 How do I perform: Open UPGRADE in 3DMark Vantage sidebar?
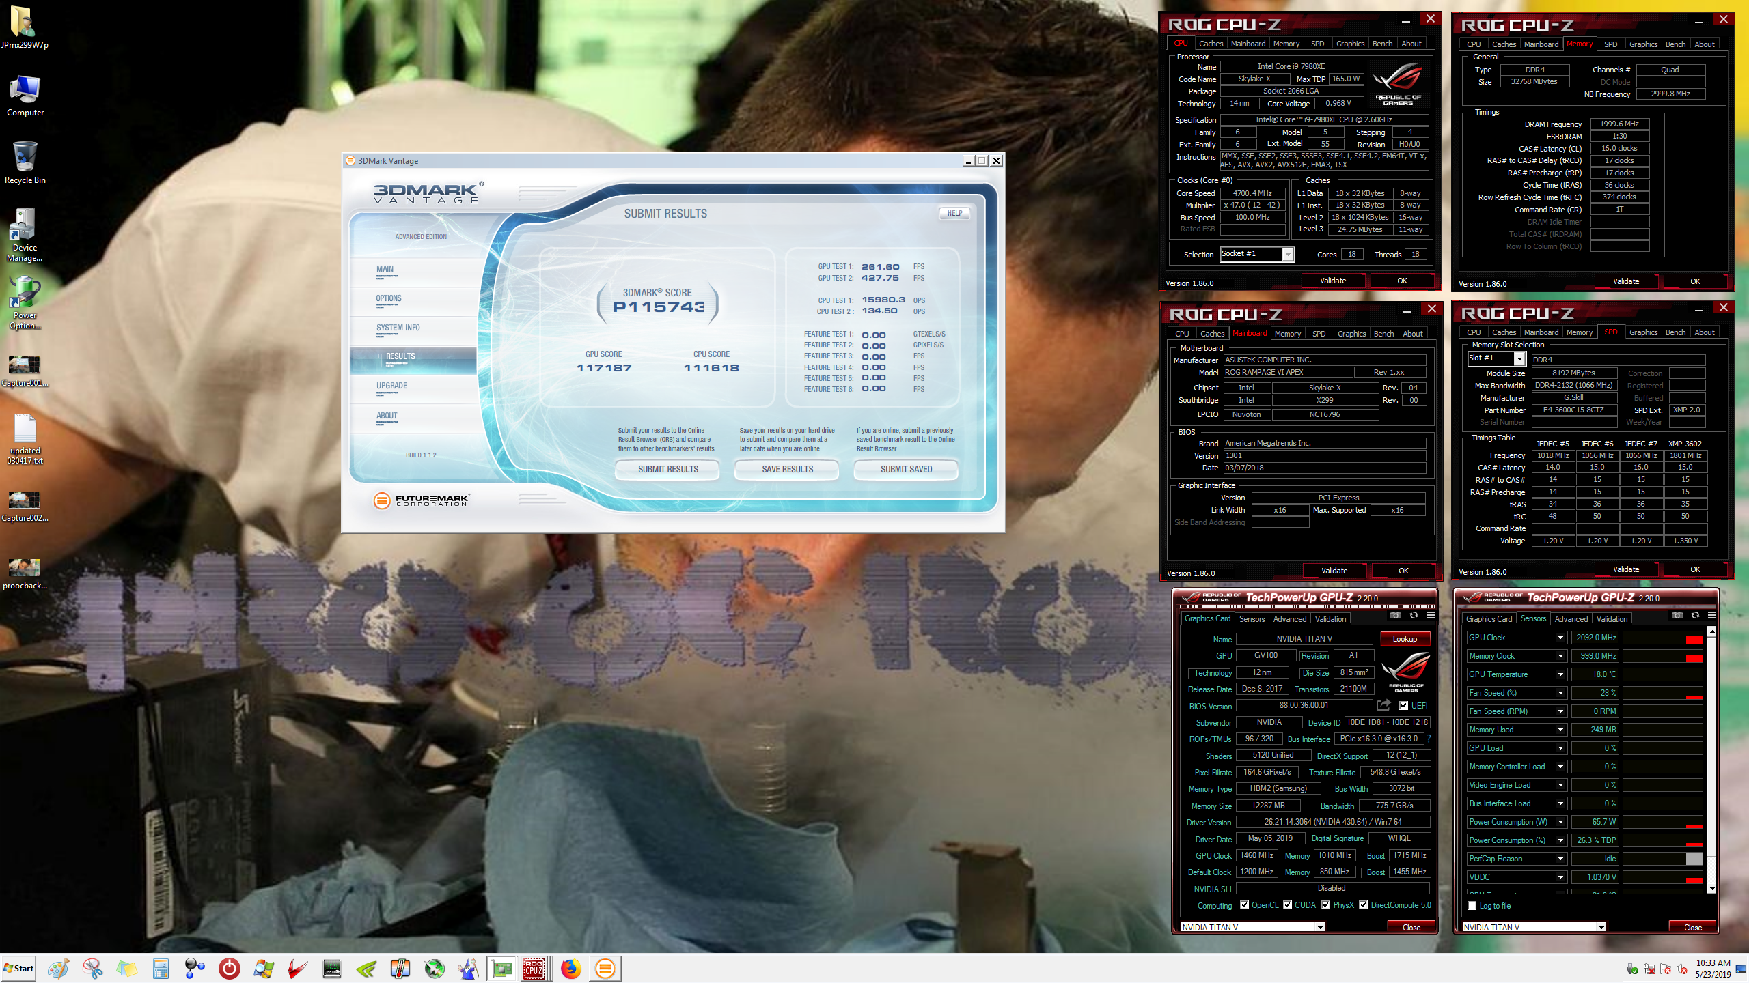pos(391,386)
